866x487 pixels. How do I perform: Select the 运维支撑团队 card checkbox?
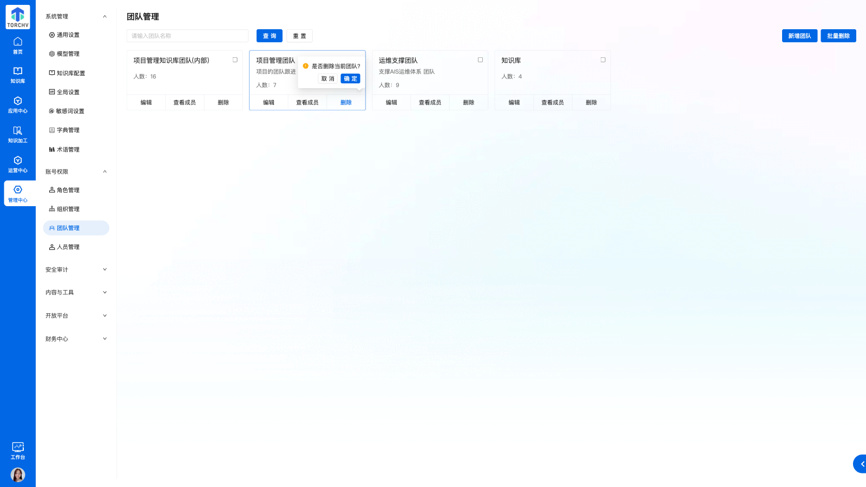coord(480,60)
